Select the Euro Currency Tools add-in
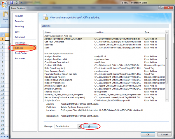The width and height of the screenshot is (175, 139). [x=104, y=71]
